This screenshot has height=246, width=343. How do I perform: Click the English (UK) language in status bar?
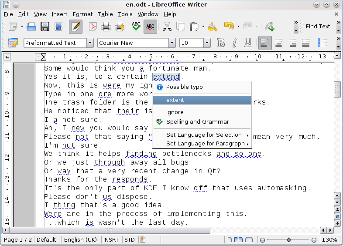[x=80, y=239]
